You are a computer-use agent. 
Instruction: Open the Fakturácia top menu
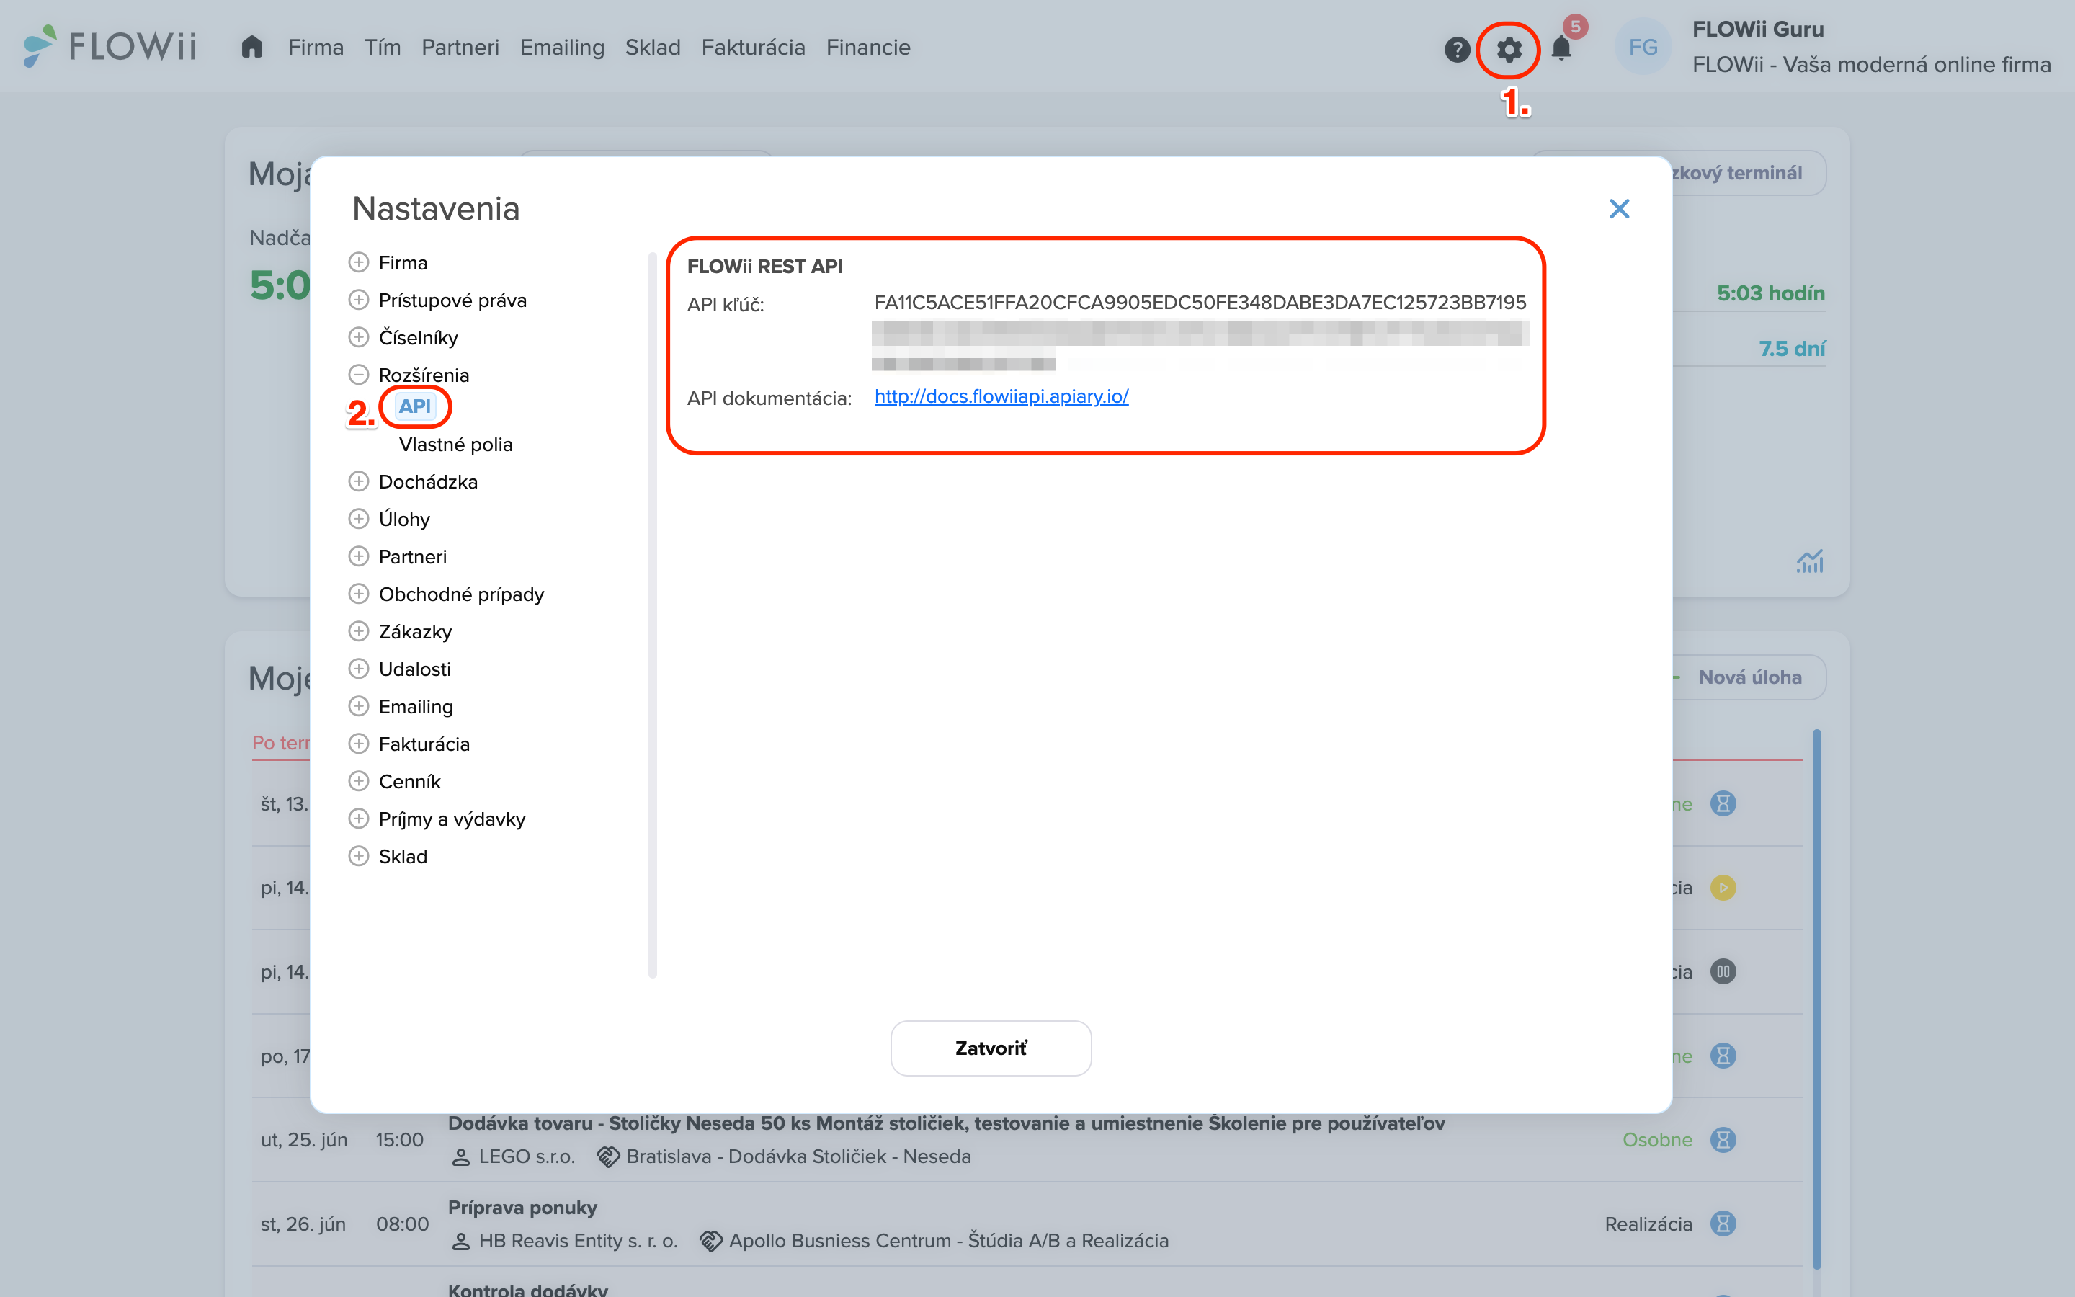(x=753, y=47)
